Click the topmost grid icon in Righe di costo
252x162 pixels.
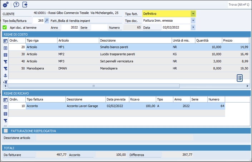[x=5, y=41]
